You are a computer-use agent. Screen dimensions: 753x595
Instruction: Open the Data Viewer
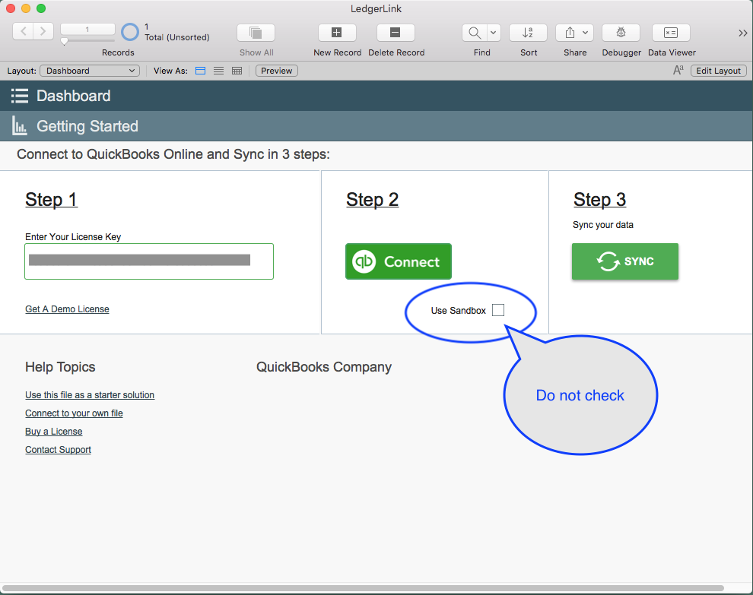pyautogui.click(x=671, y=33)
